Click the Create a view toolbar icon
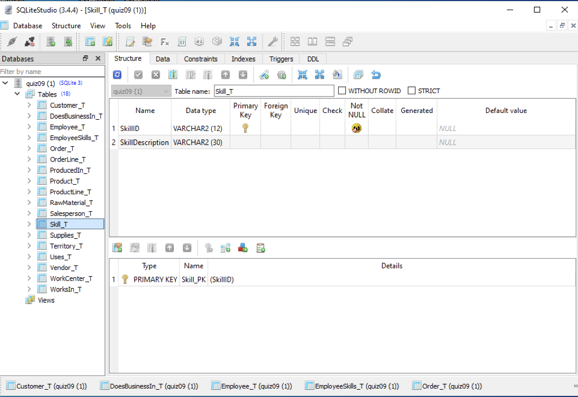This screenshot has height=397, width=578. pos(107,42)
